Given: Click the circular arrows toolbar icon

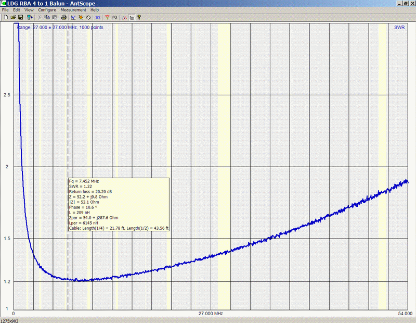Looking at the screenshot, I should coord(88,17).
